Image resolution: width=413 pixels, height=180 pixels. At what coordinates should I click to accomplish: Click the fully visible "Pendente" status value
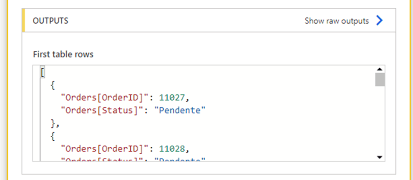181,110
